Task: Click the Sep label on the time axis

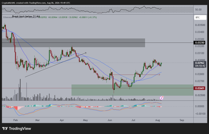Action: (182, 120)
